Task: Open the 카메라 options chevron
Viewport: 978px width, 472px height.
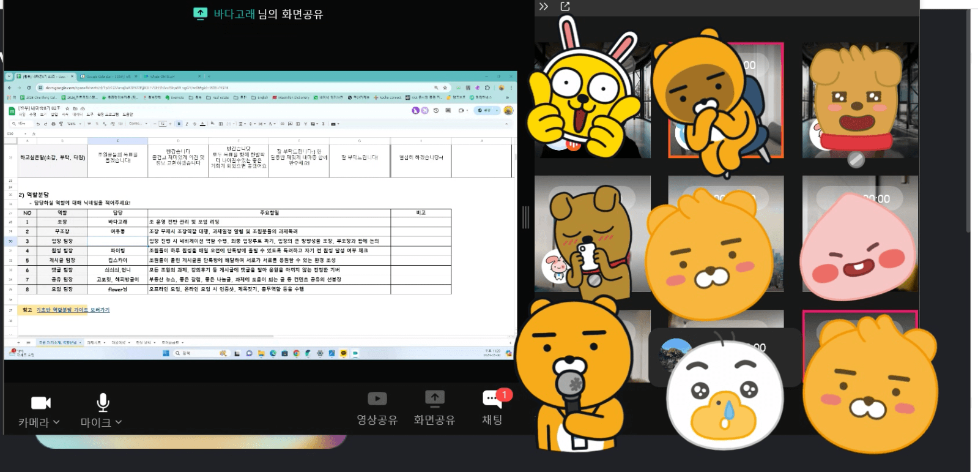Action: tap(56, 422)
